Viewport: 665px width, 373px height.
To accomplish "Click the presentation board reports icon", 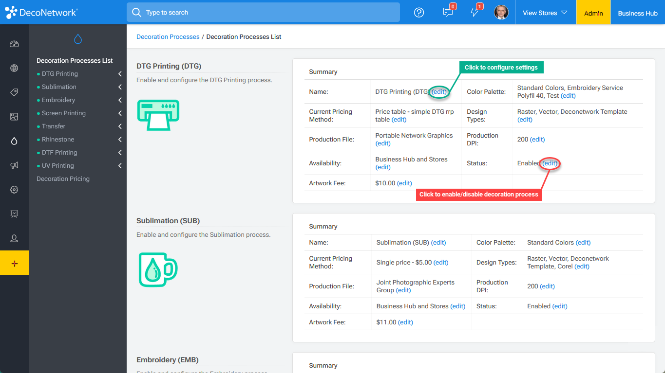I will point(15,214).
